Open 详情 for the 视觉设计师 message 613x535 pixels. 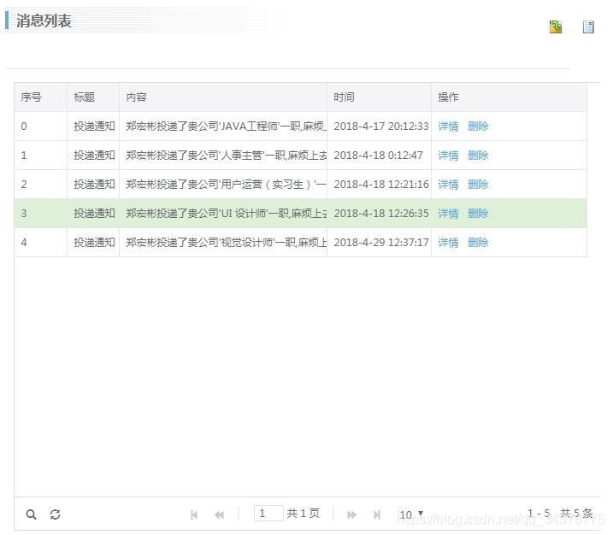tap(448, 243)
